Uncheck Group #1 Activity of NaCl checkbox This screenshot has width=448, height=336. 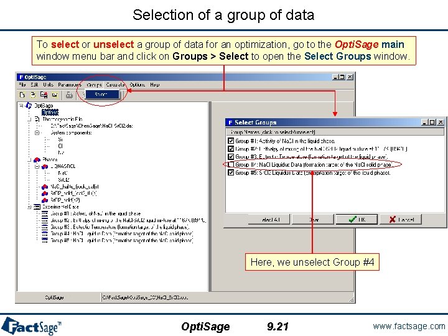pos(231,141)
